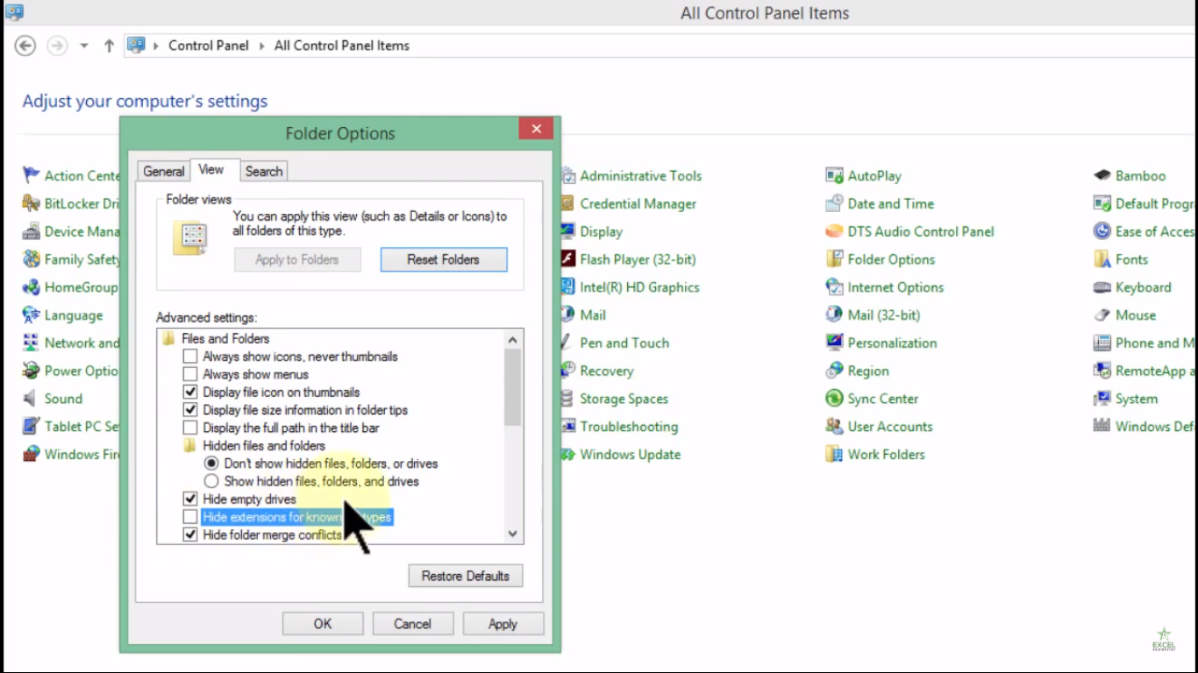Open the Storage Spaces icon
Image resolution: width=1198 pixels, height=673 pixels.
pyautogui.click(x=615, y=399)
